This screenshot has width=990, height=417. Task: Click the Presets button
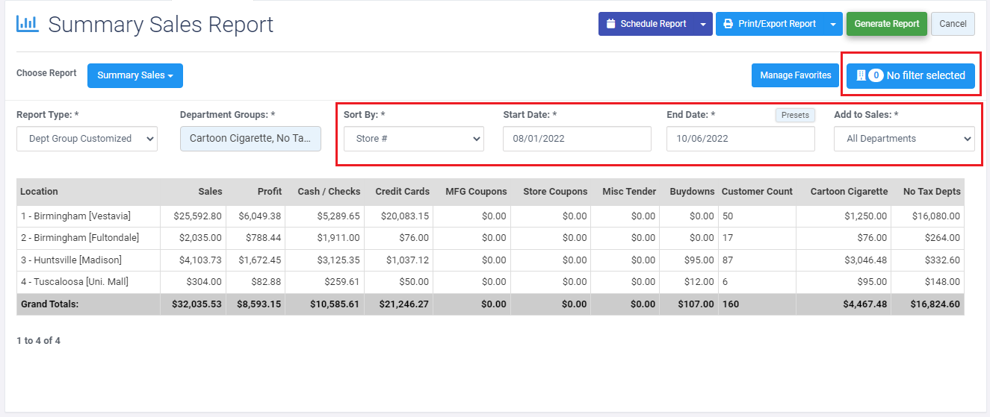click(795, 115)
